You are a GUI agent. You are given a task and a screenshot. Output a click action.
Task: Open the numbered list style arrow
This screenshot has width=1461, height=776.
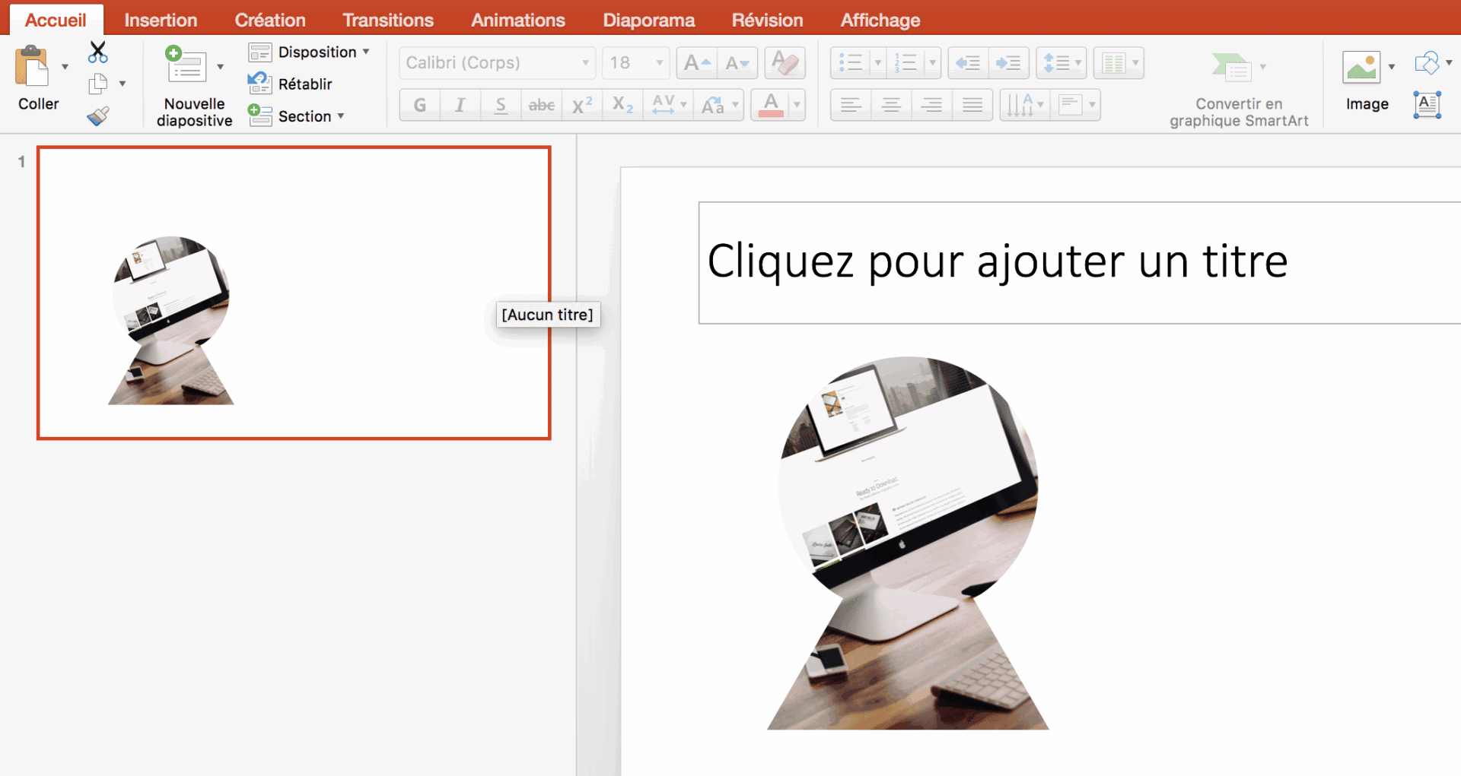[x=932, y=63]
